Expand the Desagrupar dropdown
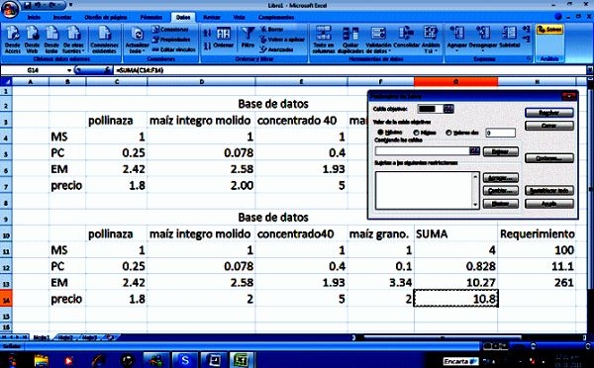Viewport: 594px width, 368px height. coord(482,49)
